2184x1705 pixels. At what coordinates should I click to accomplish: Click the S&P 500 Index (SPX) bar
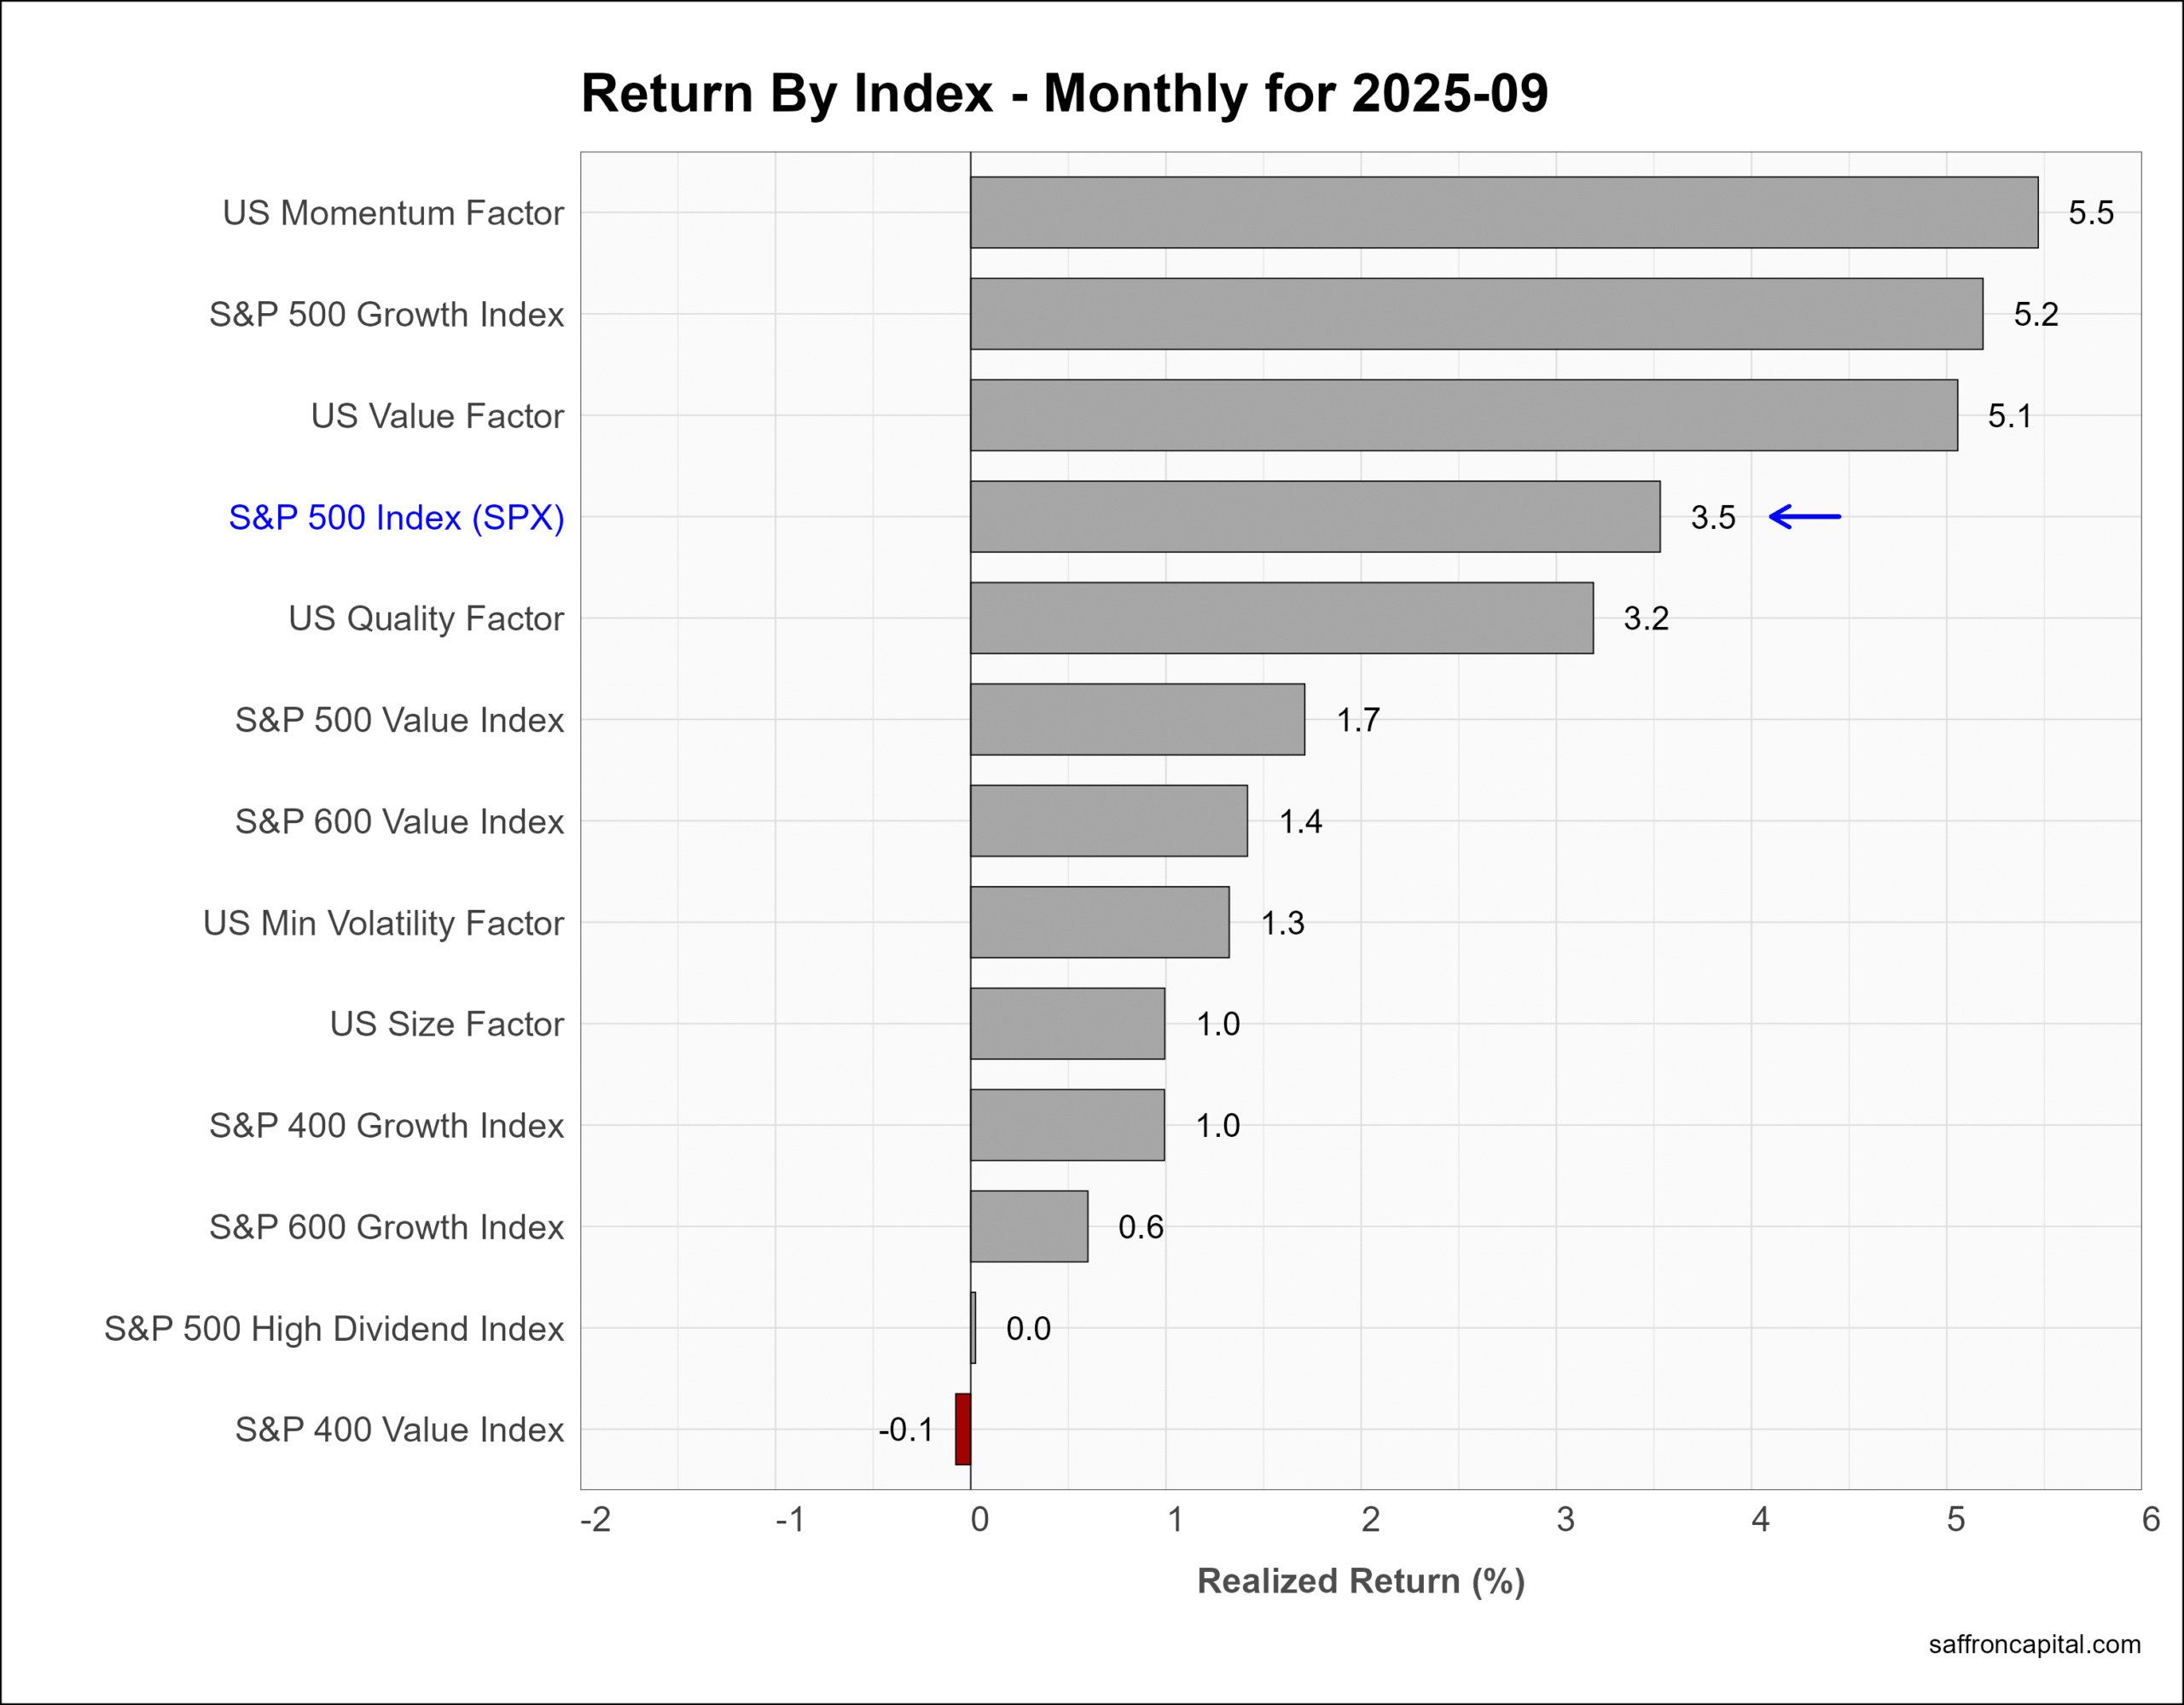tap(1314, 517)
